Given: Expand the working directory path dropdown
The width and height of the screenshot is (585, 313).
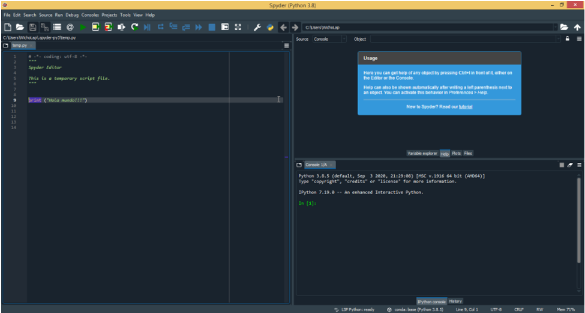Looking at the screenshot, I should click(555, 27).
